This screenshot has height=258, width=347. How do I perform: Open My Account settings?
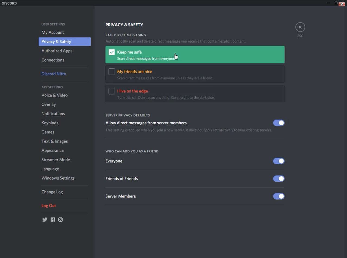click(53, 32)
